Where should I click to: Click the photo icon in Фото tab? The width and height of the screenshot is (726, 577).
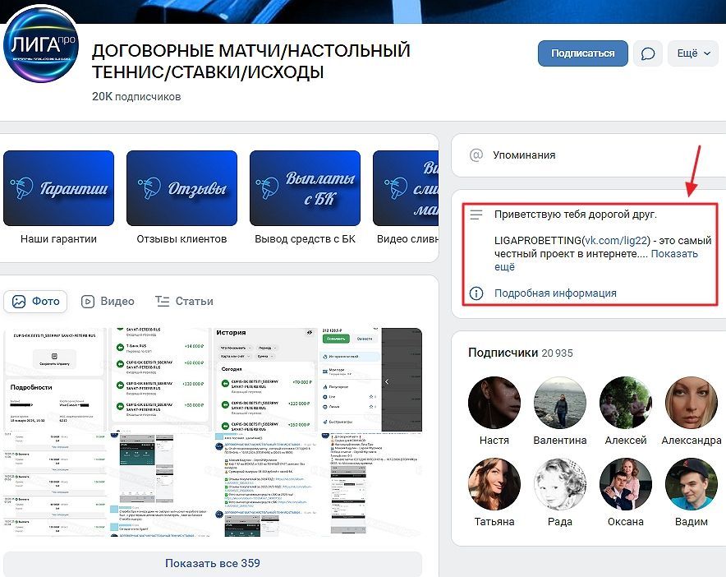(19, 302)
